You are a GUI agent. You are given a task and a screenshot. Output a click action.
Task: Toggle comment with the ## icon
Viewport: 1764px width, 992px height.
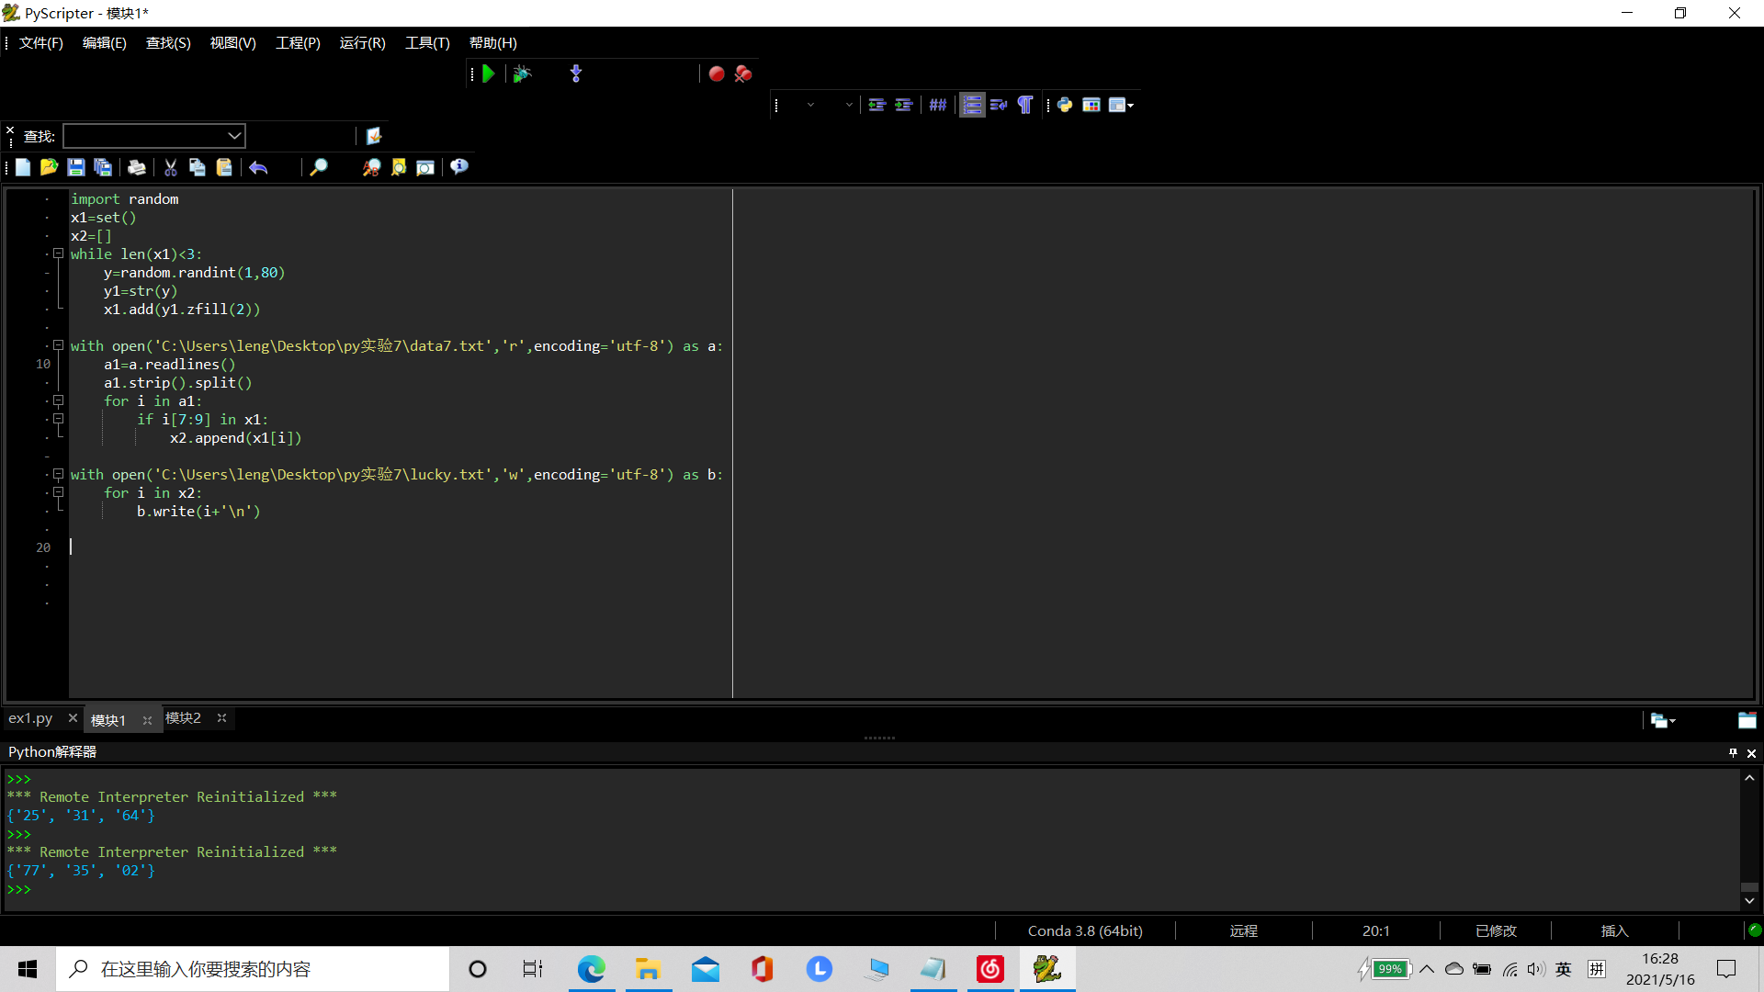pyautogui.click(x=937, y=105)
